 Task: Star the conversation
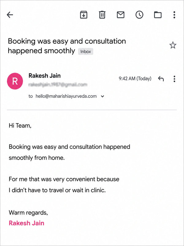coord(173,45)
